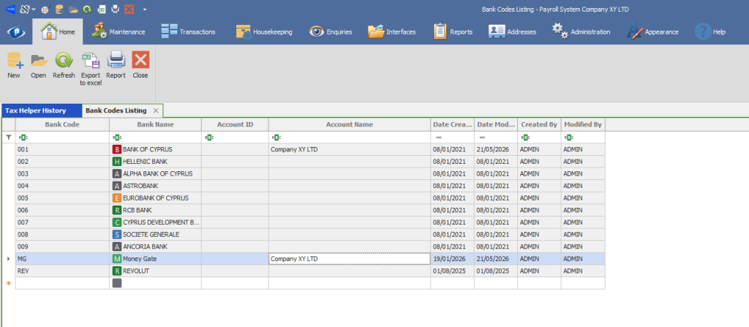This screenshot has width=749, height=327.
Task: Click the Bank Name filter row field
Action: [155, 138]
